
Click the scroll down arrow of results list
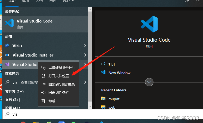[90, 107]
